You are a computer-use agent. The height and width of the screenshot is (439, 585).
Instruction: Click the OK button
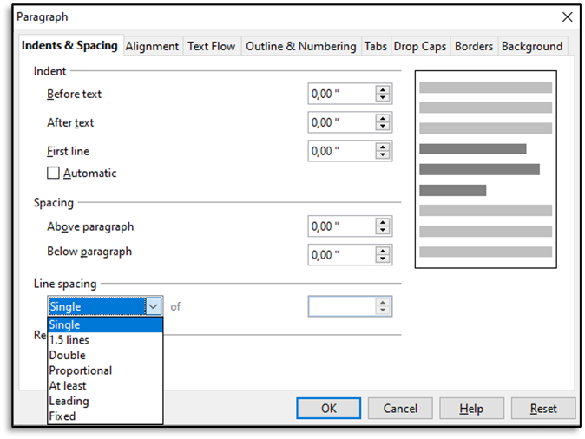coord(328,409)
